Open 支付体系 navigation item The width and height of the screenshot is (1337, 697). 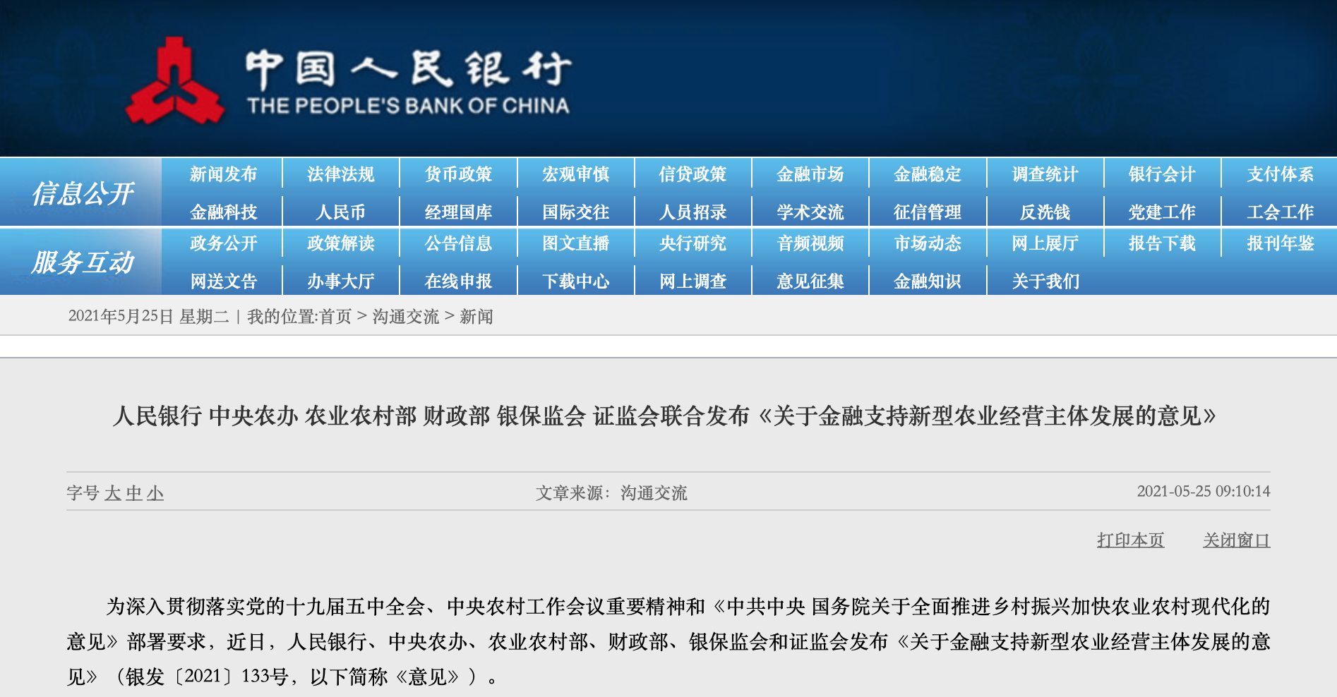[1280, 174]
